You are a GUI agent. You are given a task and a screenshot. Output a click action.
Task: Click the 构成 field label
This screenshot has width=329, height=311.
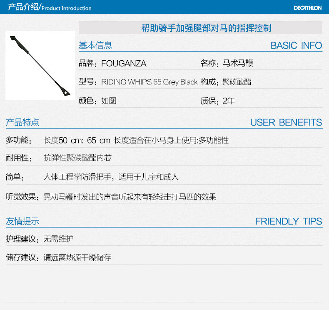(209, 81)
